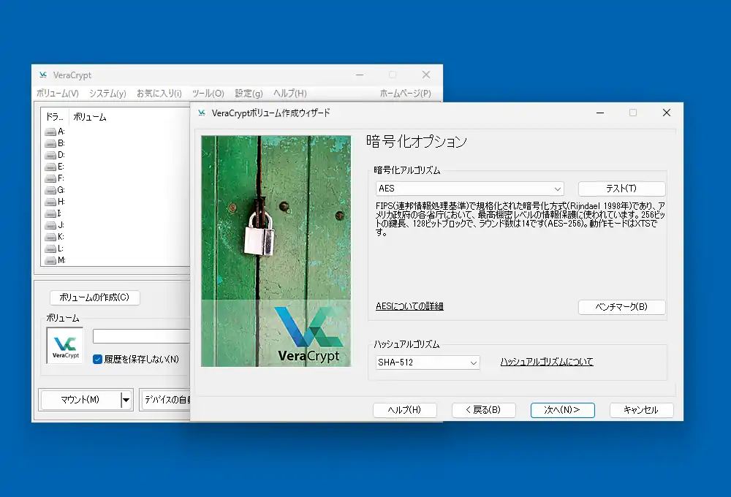Click the drive K: icon
Screen dimensions: 731x497
[49, 236]
